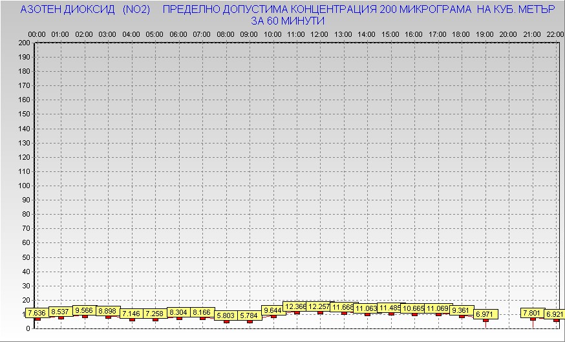Screen dimensions: 565x342
Task: Select the 5.803 data label
Action: [226, 315]
